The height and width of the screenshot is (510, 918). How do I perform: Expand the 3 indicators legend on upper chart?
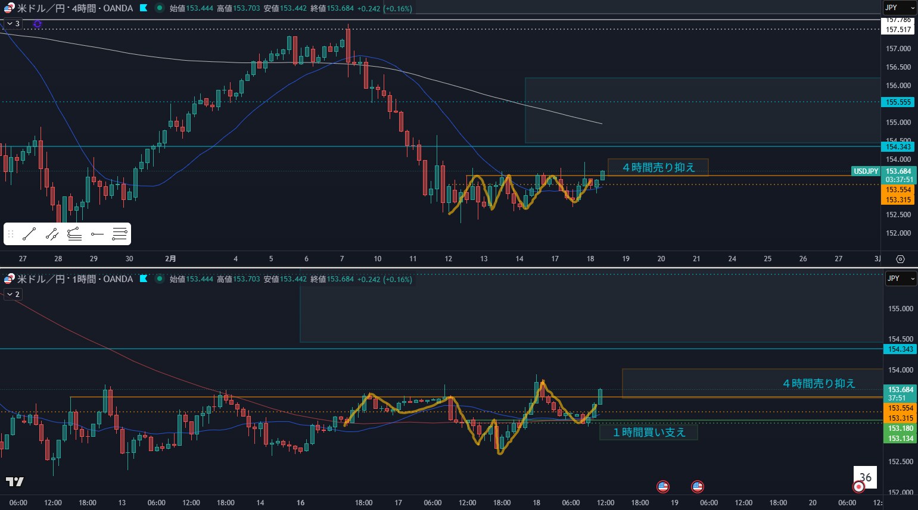[x=13, y=24]
